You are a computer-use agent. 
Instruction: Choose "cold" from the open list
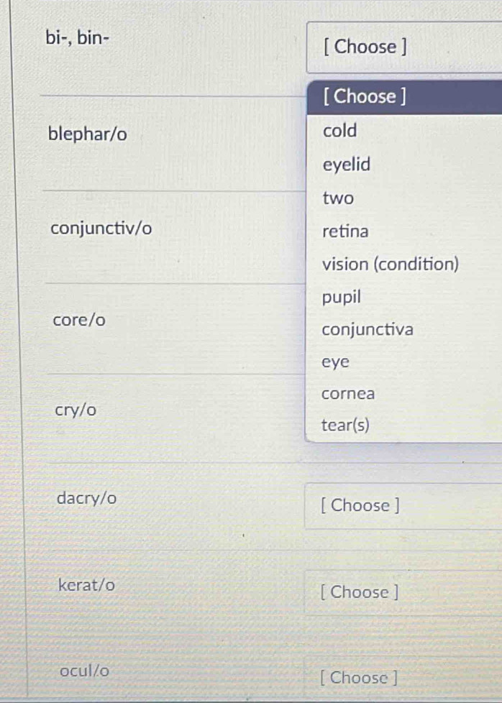[x=340, y=131]
